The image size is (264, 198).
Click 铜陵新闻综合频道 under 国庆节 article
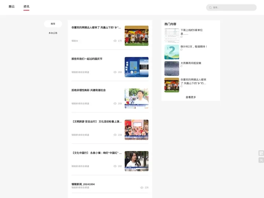click(80, 72)
